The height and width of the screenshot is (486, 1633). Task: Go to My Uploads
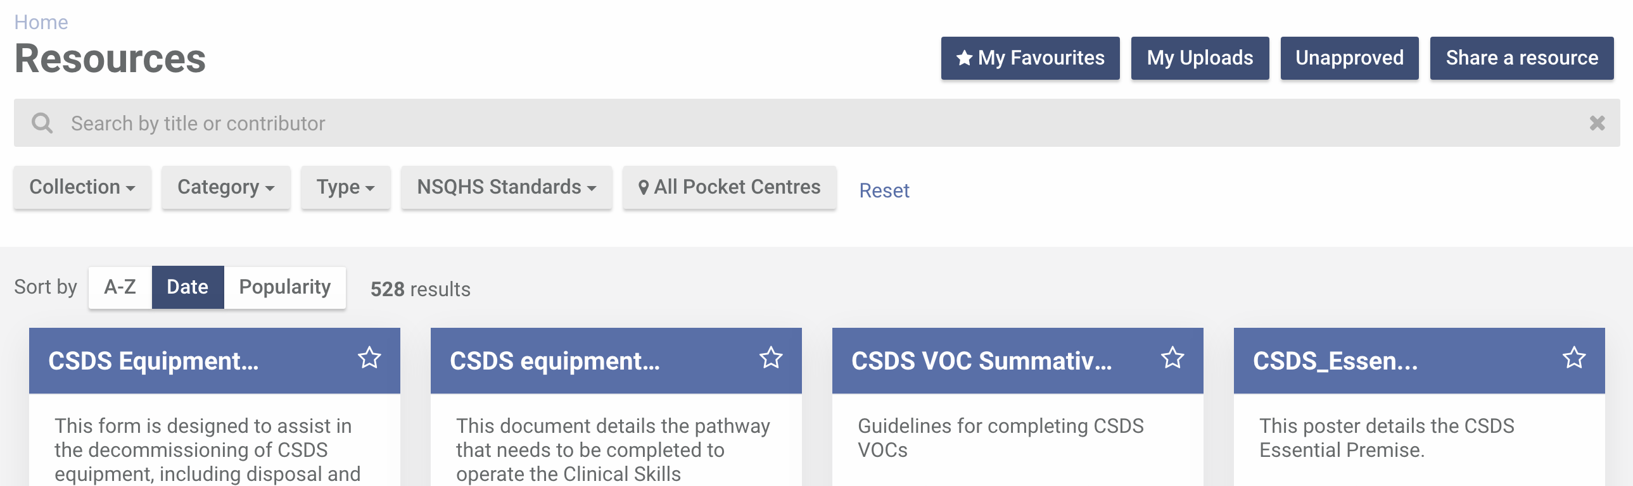pyautogui.click(x=1200, y=58)
